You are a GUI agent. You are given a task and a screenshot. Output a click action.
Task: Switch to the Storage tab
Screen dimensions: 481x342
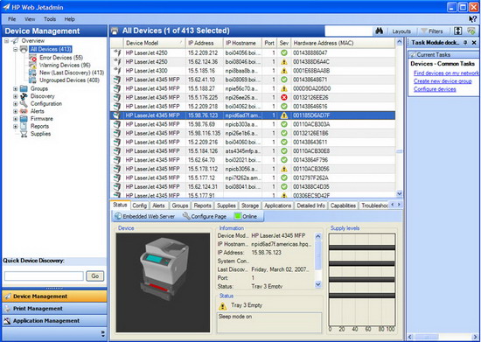(x=250, y=206)
